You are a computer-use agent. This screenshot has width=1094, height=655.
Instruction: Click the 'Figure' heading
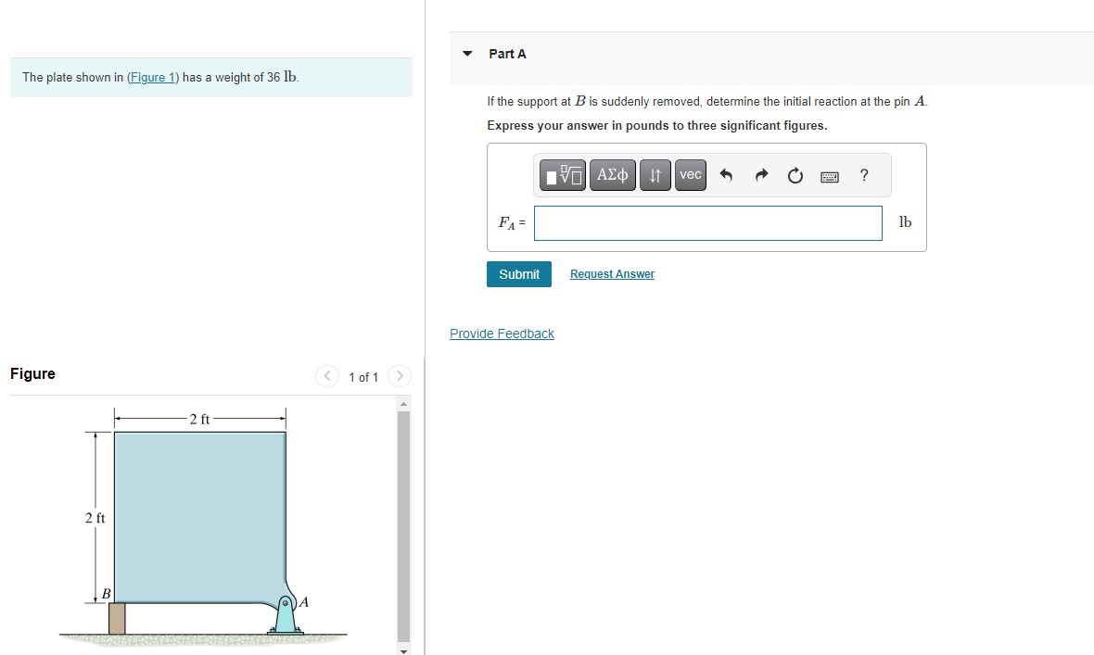coord(32,374)
